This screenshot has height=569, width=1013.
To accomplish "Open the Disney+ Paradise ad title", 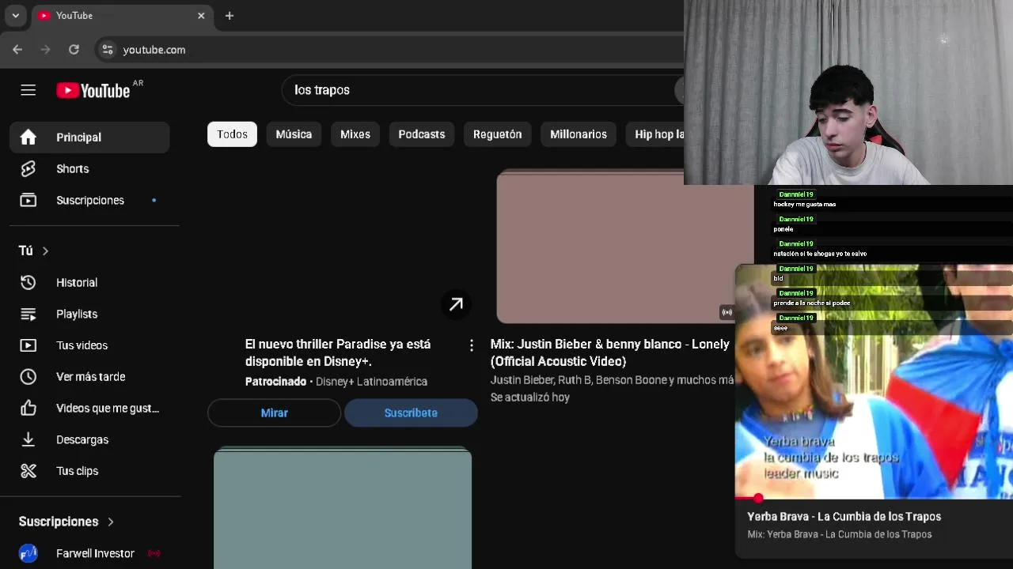I will click(338, 352).
